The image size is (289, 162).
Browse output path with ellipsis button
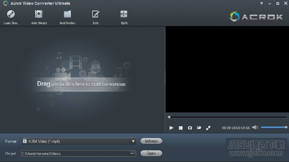tap(133, 154)
